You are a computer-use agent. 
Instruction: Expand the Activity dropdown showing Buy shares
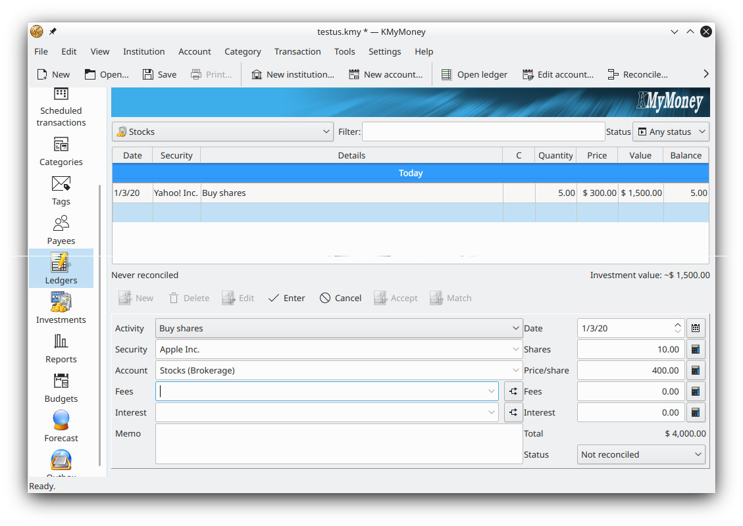click(339, 328)
